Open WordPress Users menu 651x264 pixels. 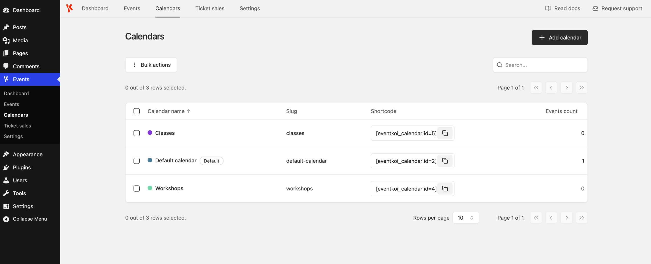[x=30, y=180]
